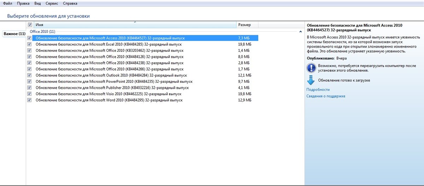Open the Правка menu

pyautogui.click(x=23, y=3)
